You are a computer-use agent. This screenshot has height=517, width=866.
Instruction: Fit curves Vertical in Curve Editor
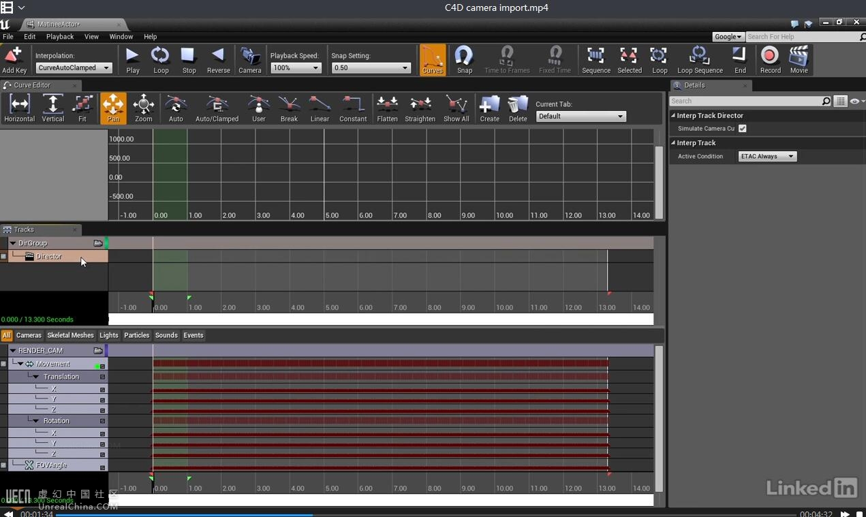click(52, 109)
